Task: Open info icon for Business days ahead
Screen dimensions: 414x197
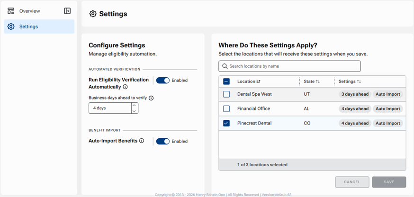Action: 151,98
